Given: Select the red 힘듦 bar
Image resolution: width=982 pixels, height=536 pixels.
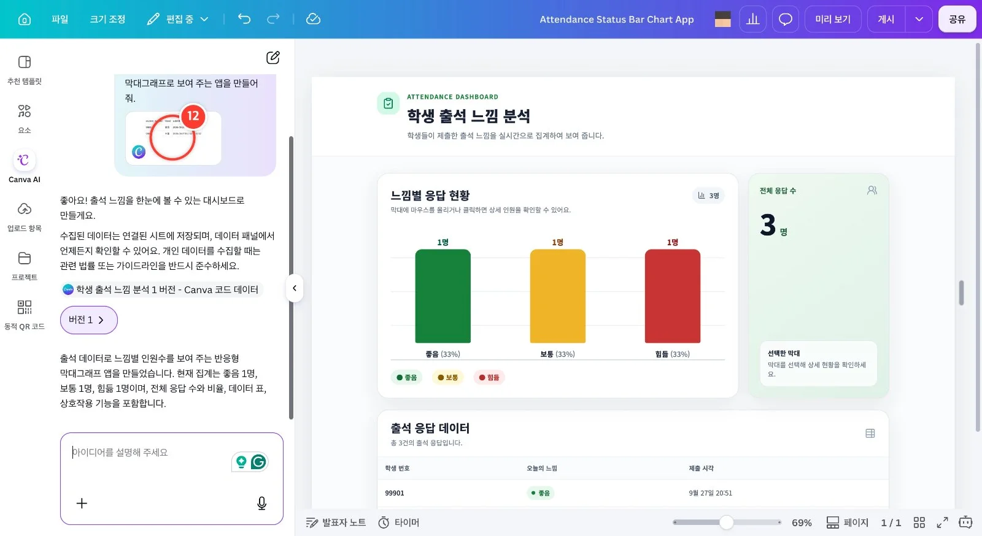Looking at the screenshot, I should (x=672, y=296).
